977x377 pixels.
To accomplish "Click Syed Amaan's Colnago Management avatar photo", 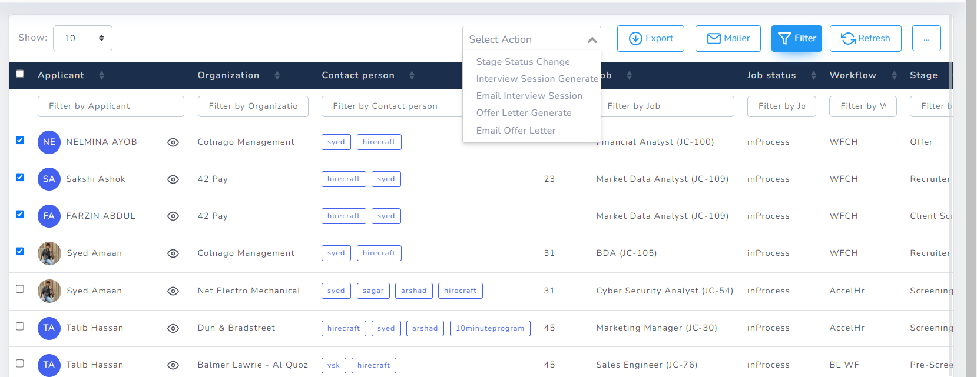I will pyautogui.click(x=49, y=253).
